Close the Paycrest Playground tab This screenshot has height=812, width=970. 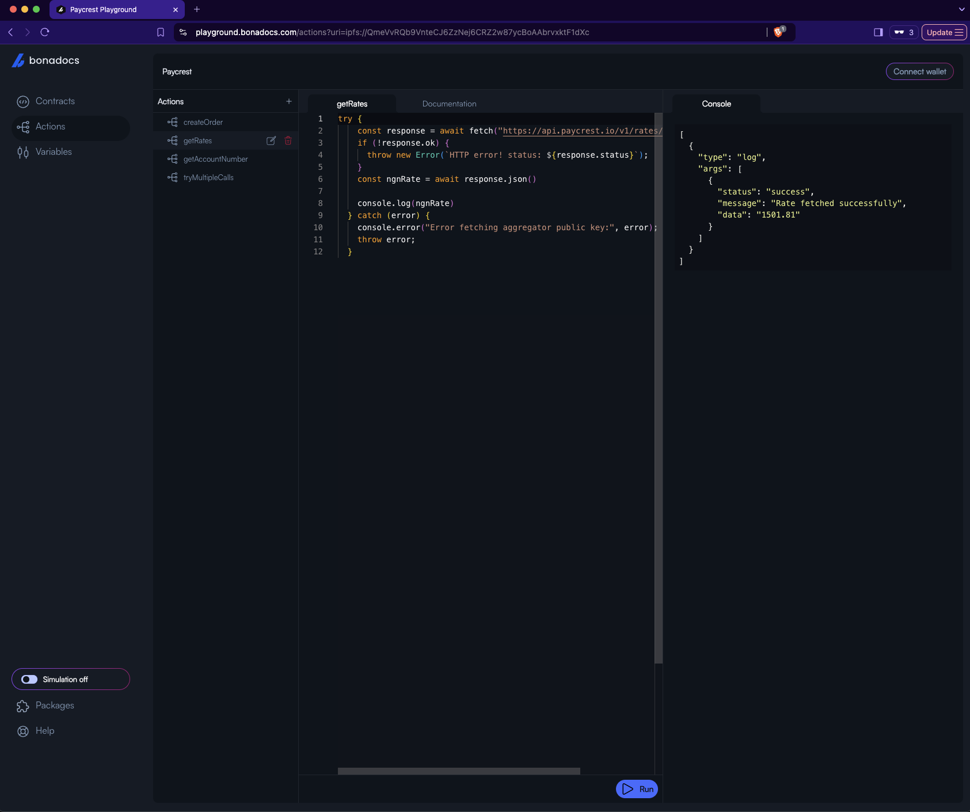point(176,10)
